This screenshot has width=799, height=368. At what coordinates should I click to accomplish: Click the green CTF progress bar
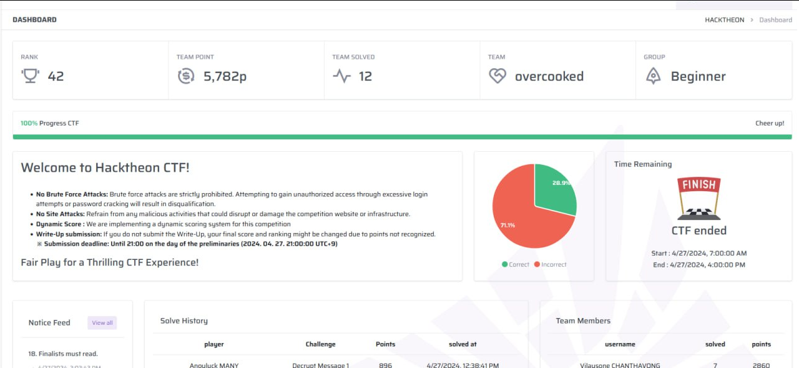pyautogui.click(x=399, y=136)
